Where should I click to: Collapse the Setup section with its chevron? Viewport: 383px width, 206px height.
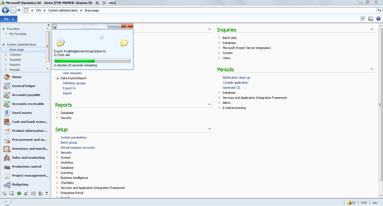[x=209, y=129]
